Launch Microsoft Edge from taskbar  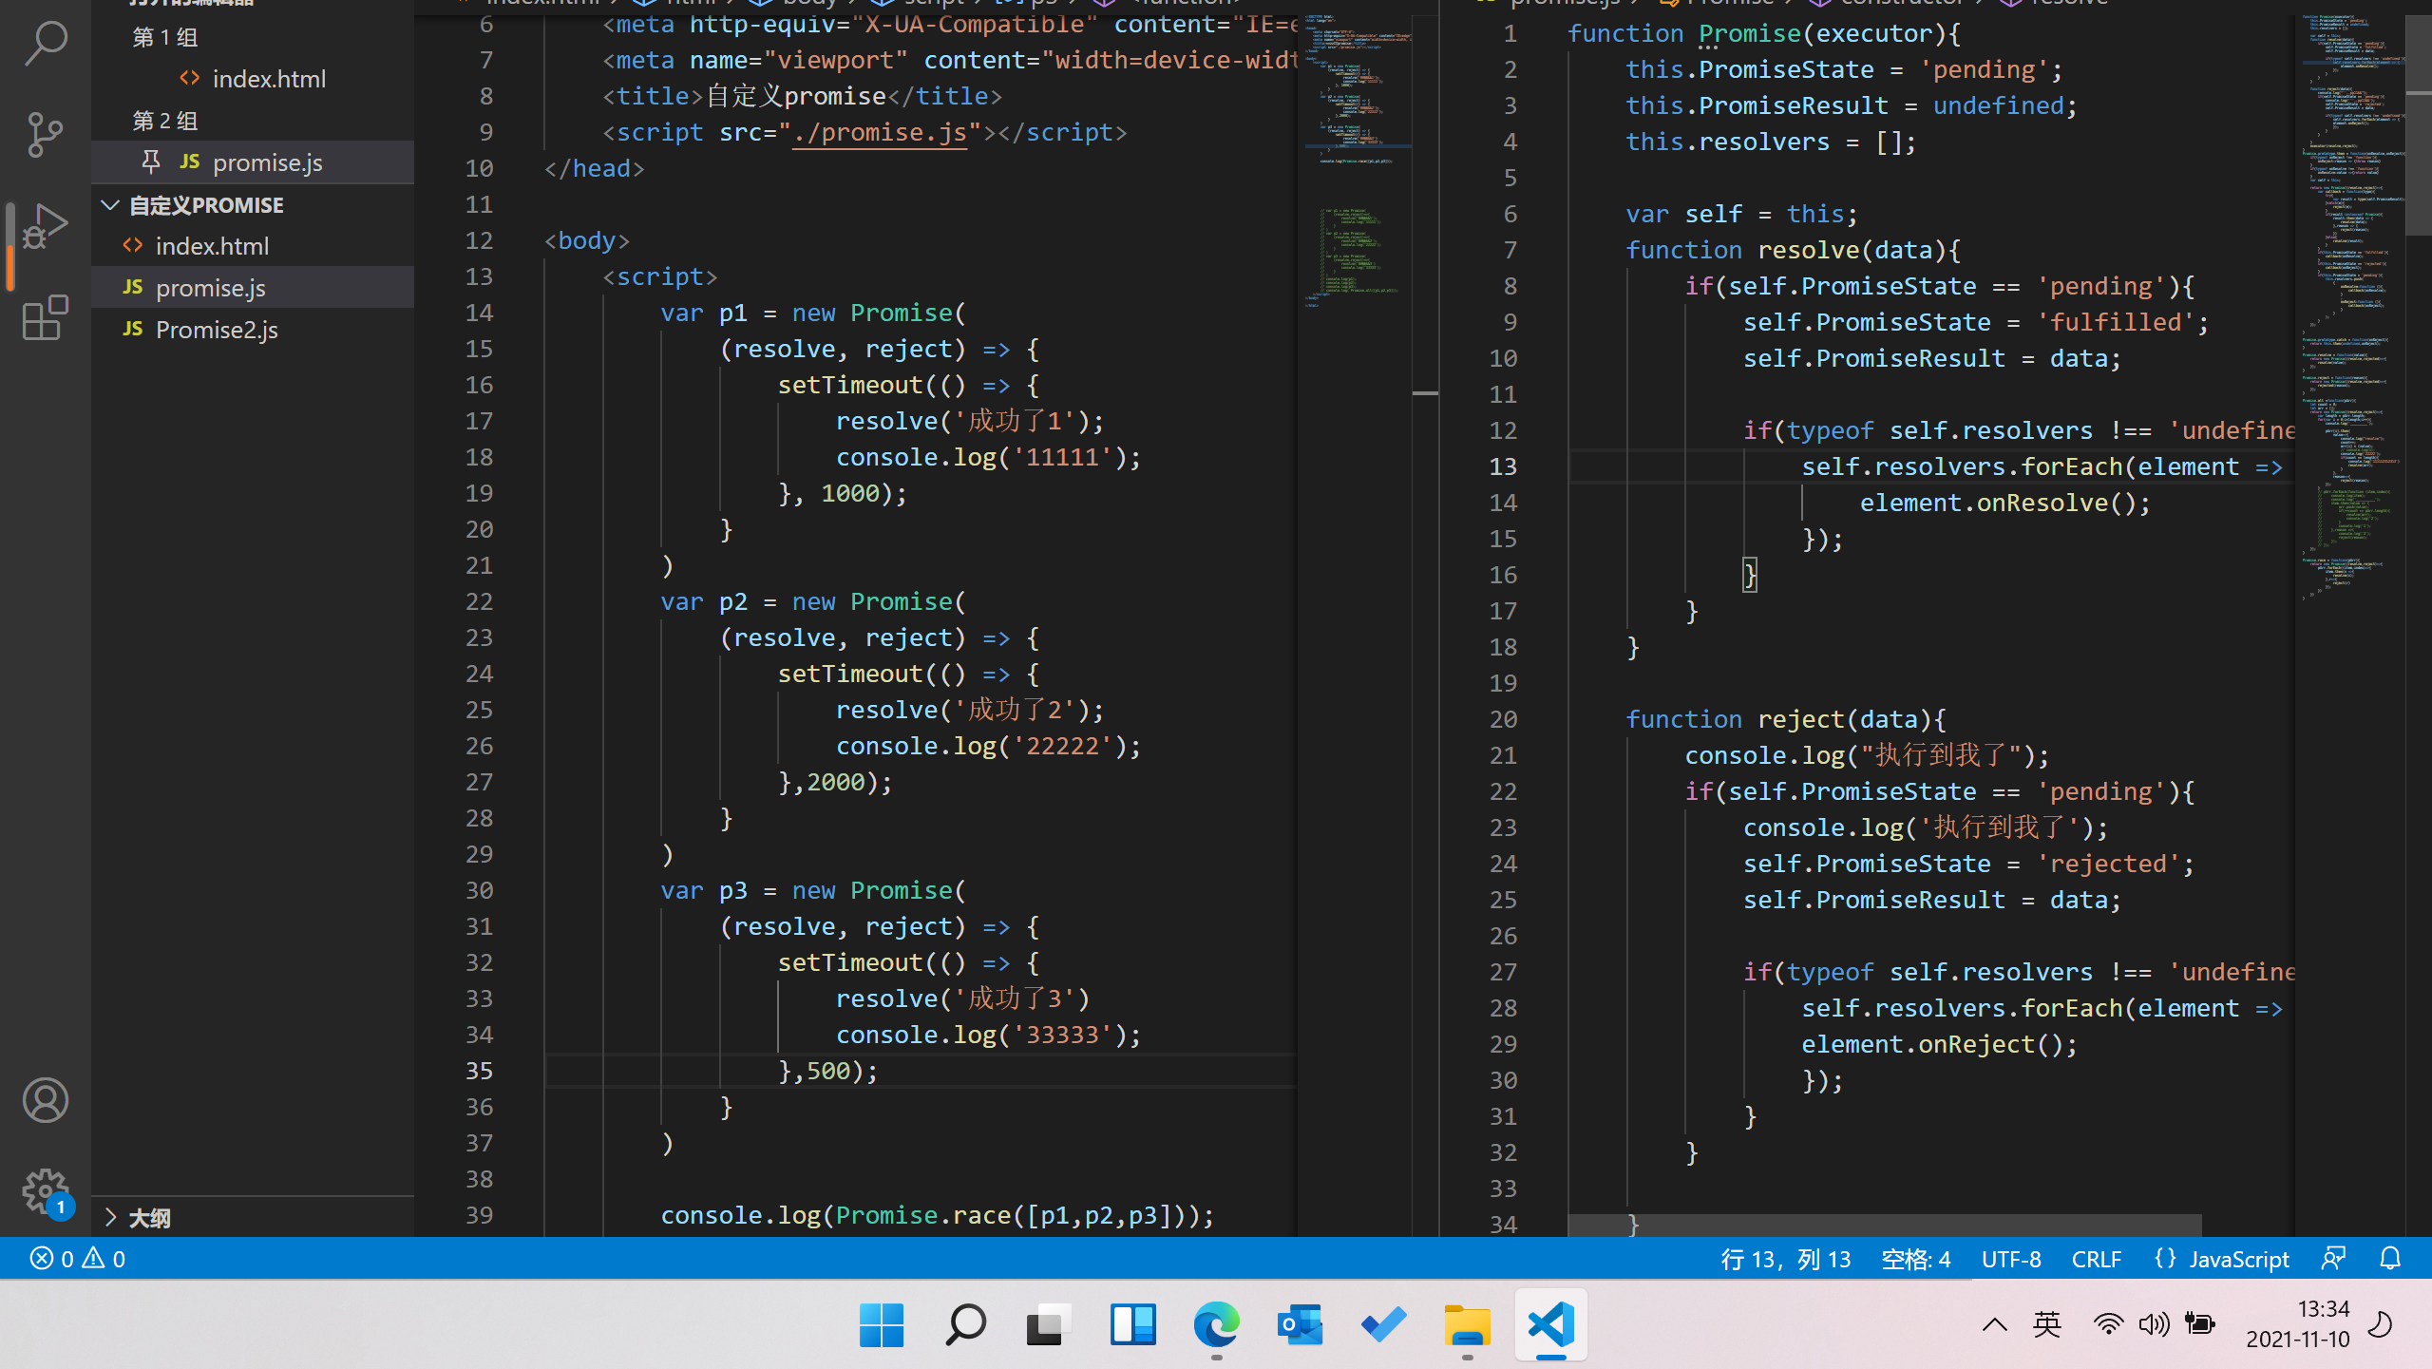(x=1216, y=1324)
